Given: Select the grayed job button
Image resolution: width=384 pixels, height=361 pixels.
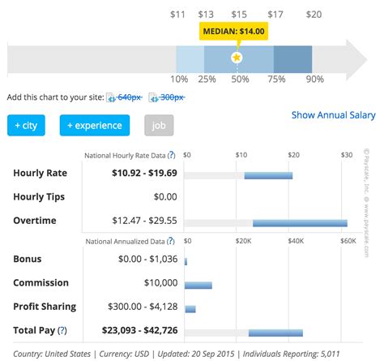Looking at the screenshot, I should coord(159,125).
